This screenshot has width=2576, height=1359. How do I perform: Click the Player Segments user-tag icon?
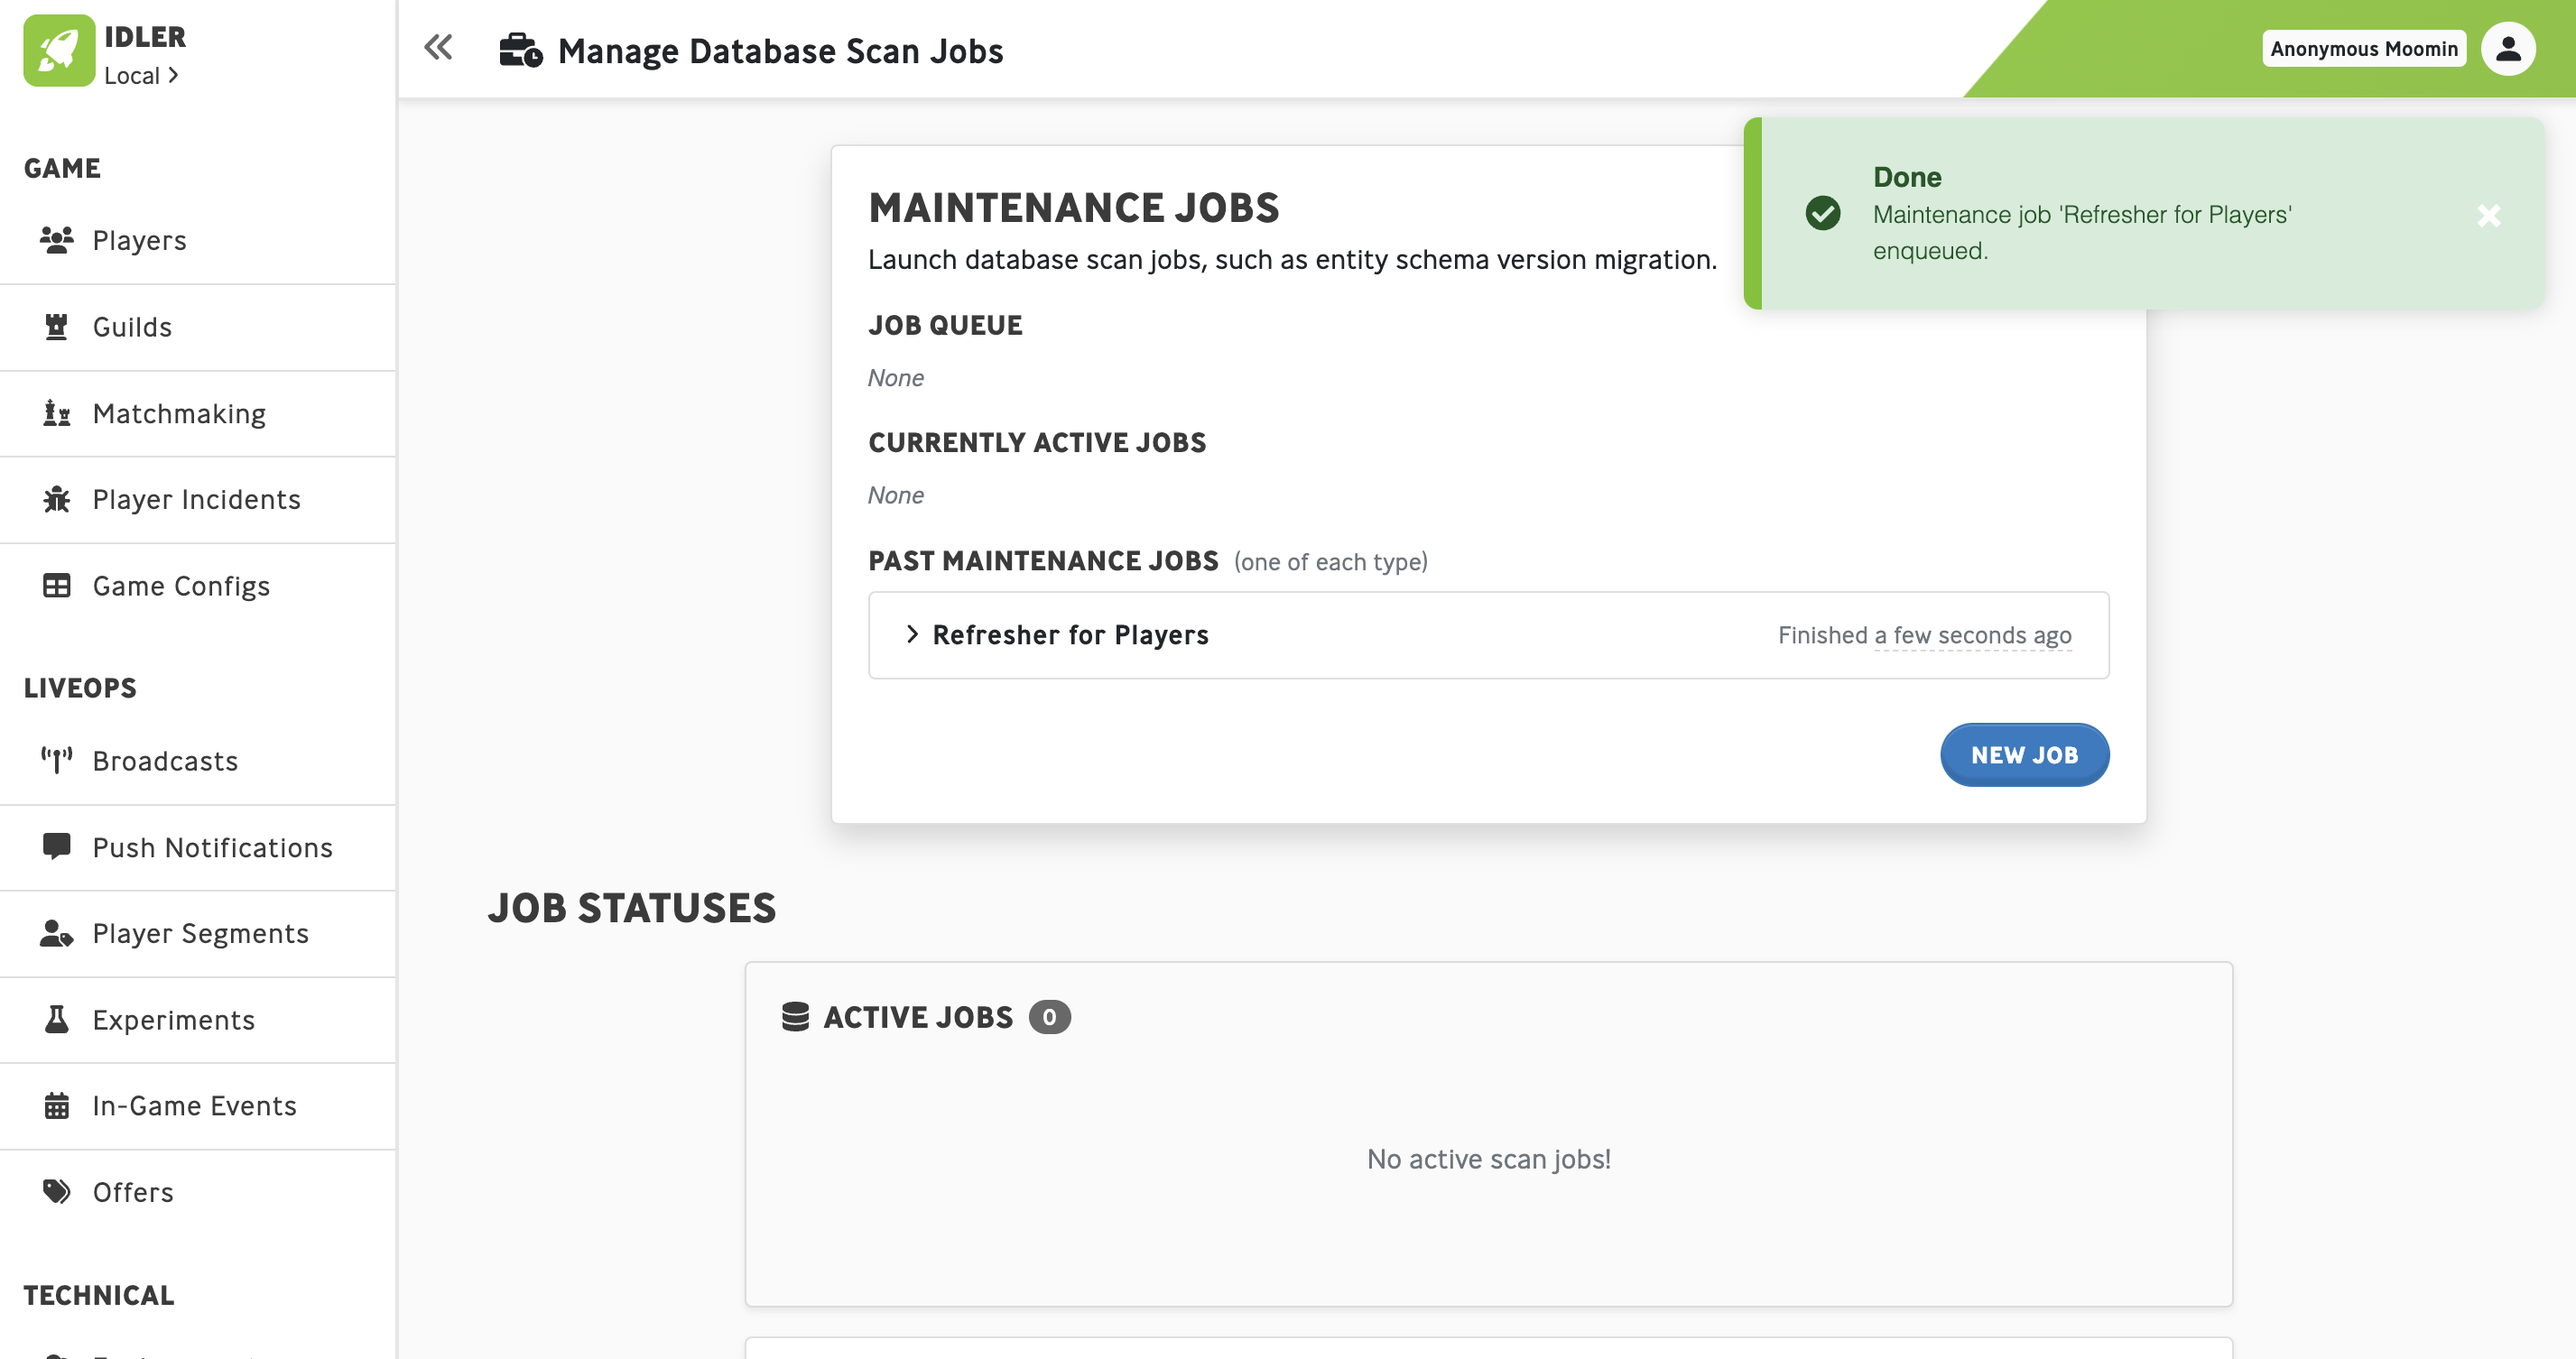click(57, 933)
